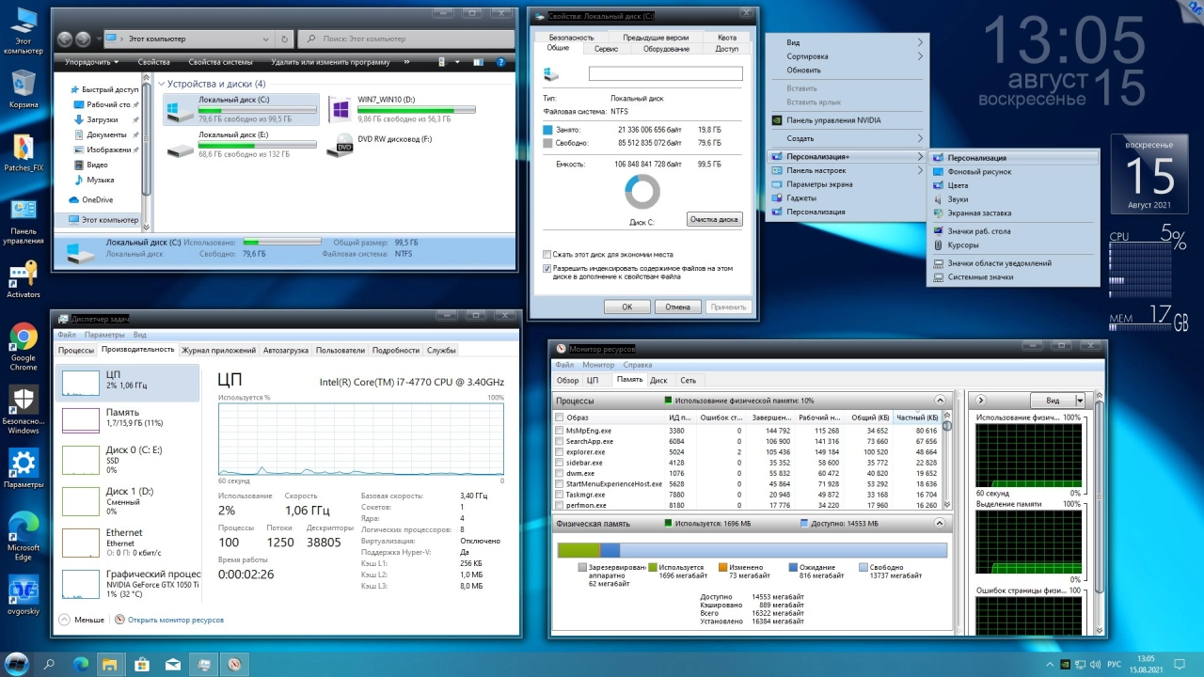Click Explorer refresh button
This screenshot has height=677, width=1204.
coord(285,39)
